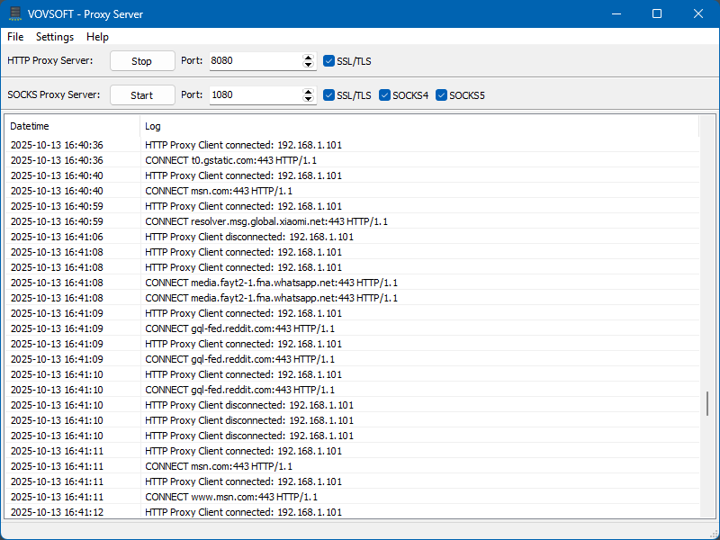Click the SOCKS port down stepper arrow

point(307,99)
